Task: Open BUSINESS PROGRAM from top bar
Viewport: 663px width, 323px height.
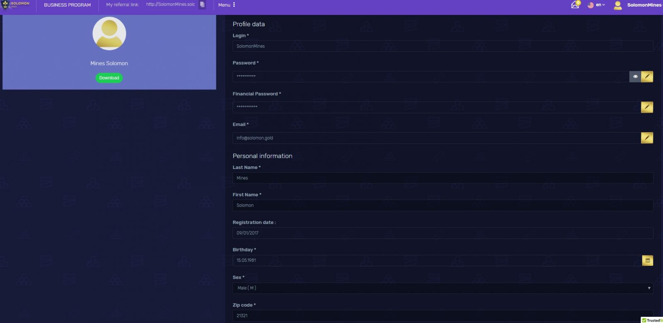Action: [x=68, y=5]
